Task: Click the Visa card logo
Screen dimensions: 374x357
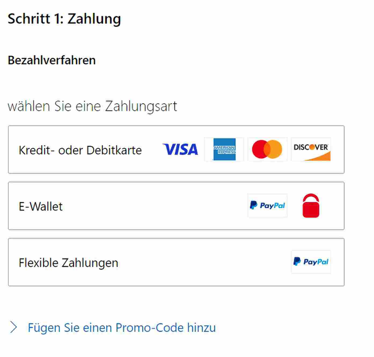Action: (x=180, y=150)
